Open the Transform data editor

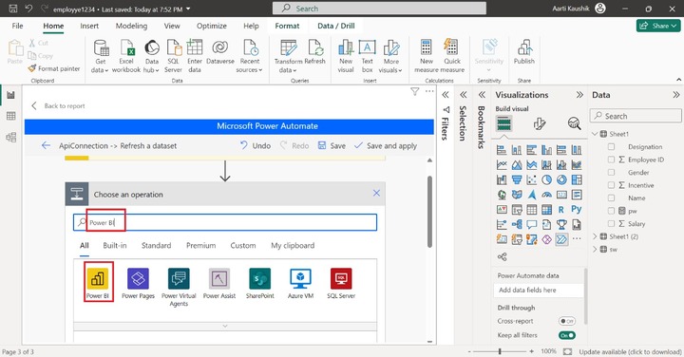click(x=289, y=57)
